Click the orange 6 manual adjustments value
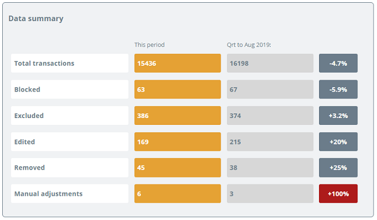The height and width of the screenshot is (220, 377). pos(178,194)
